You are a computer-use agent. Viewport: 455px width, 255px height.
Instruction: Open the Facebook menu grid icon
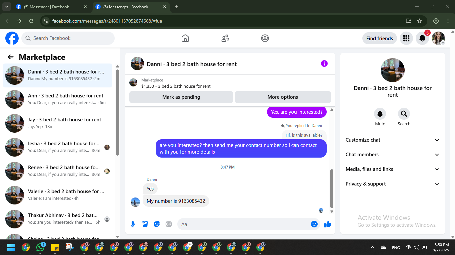(x=406, y=38)
